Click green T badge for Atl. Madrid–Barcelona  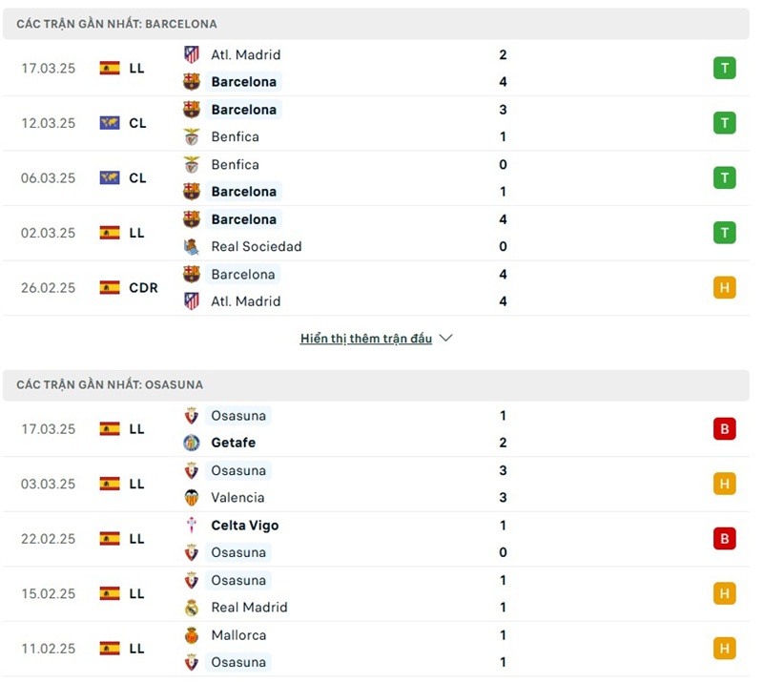[x=724, y=68]
